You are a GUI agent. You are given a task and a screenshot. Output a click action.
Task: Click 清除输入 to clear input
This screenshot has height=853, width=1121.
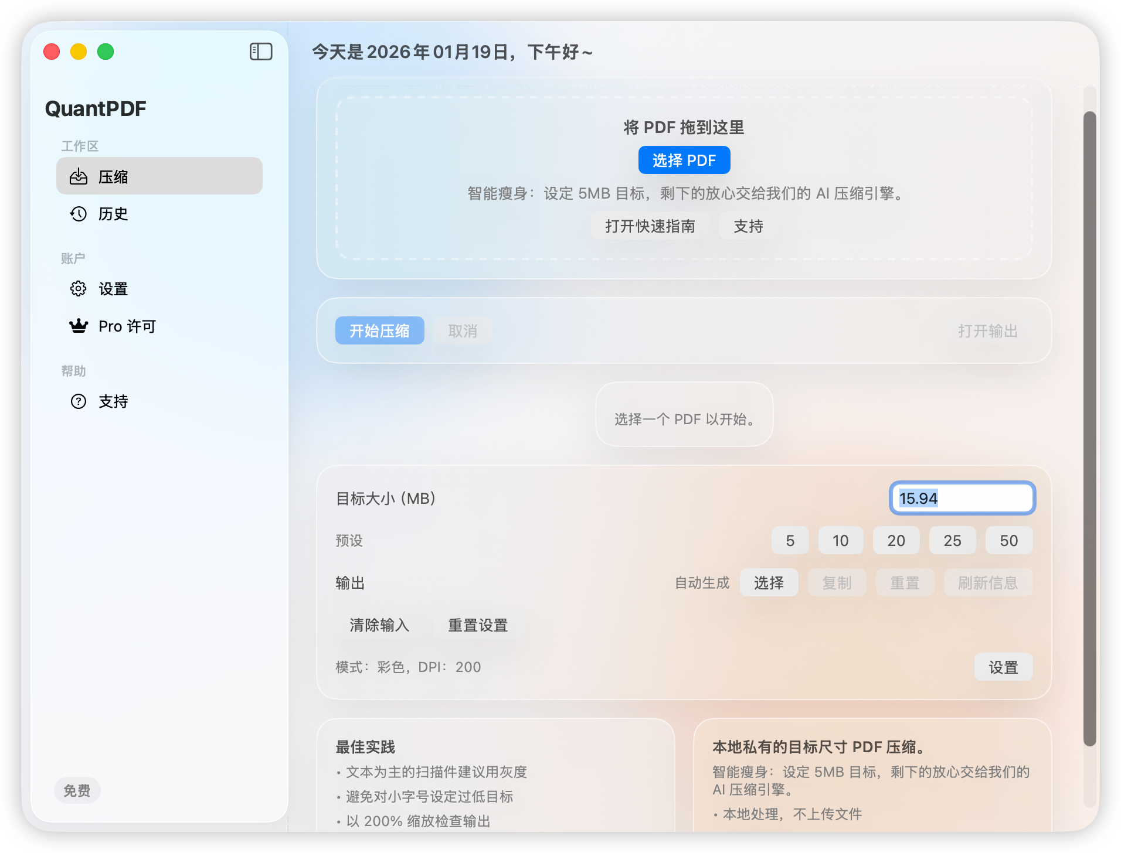click(379, 625)
